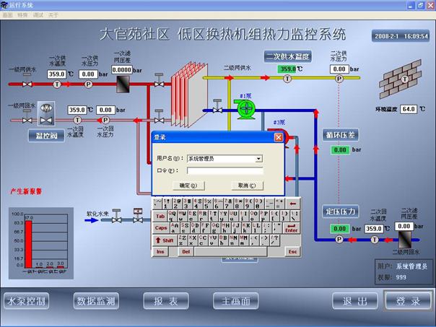This screenshot has width=436, height=327.
Task: Click the #1 pump icon
Action: (248, 109)
